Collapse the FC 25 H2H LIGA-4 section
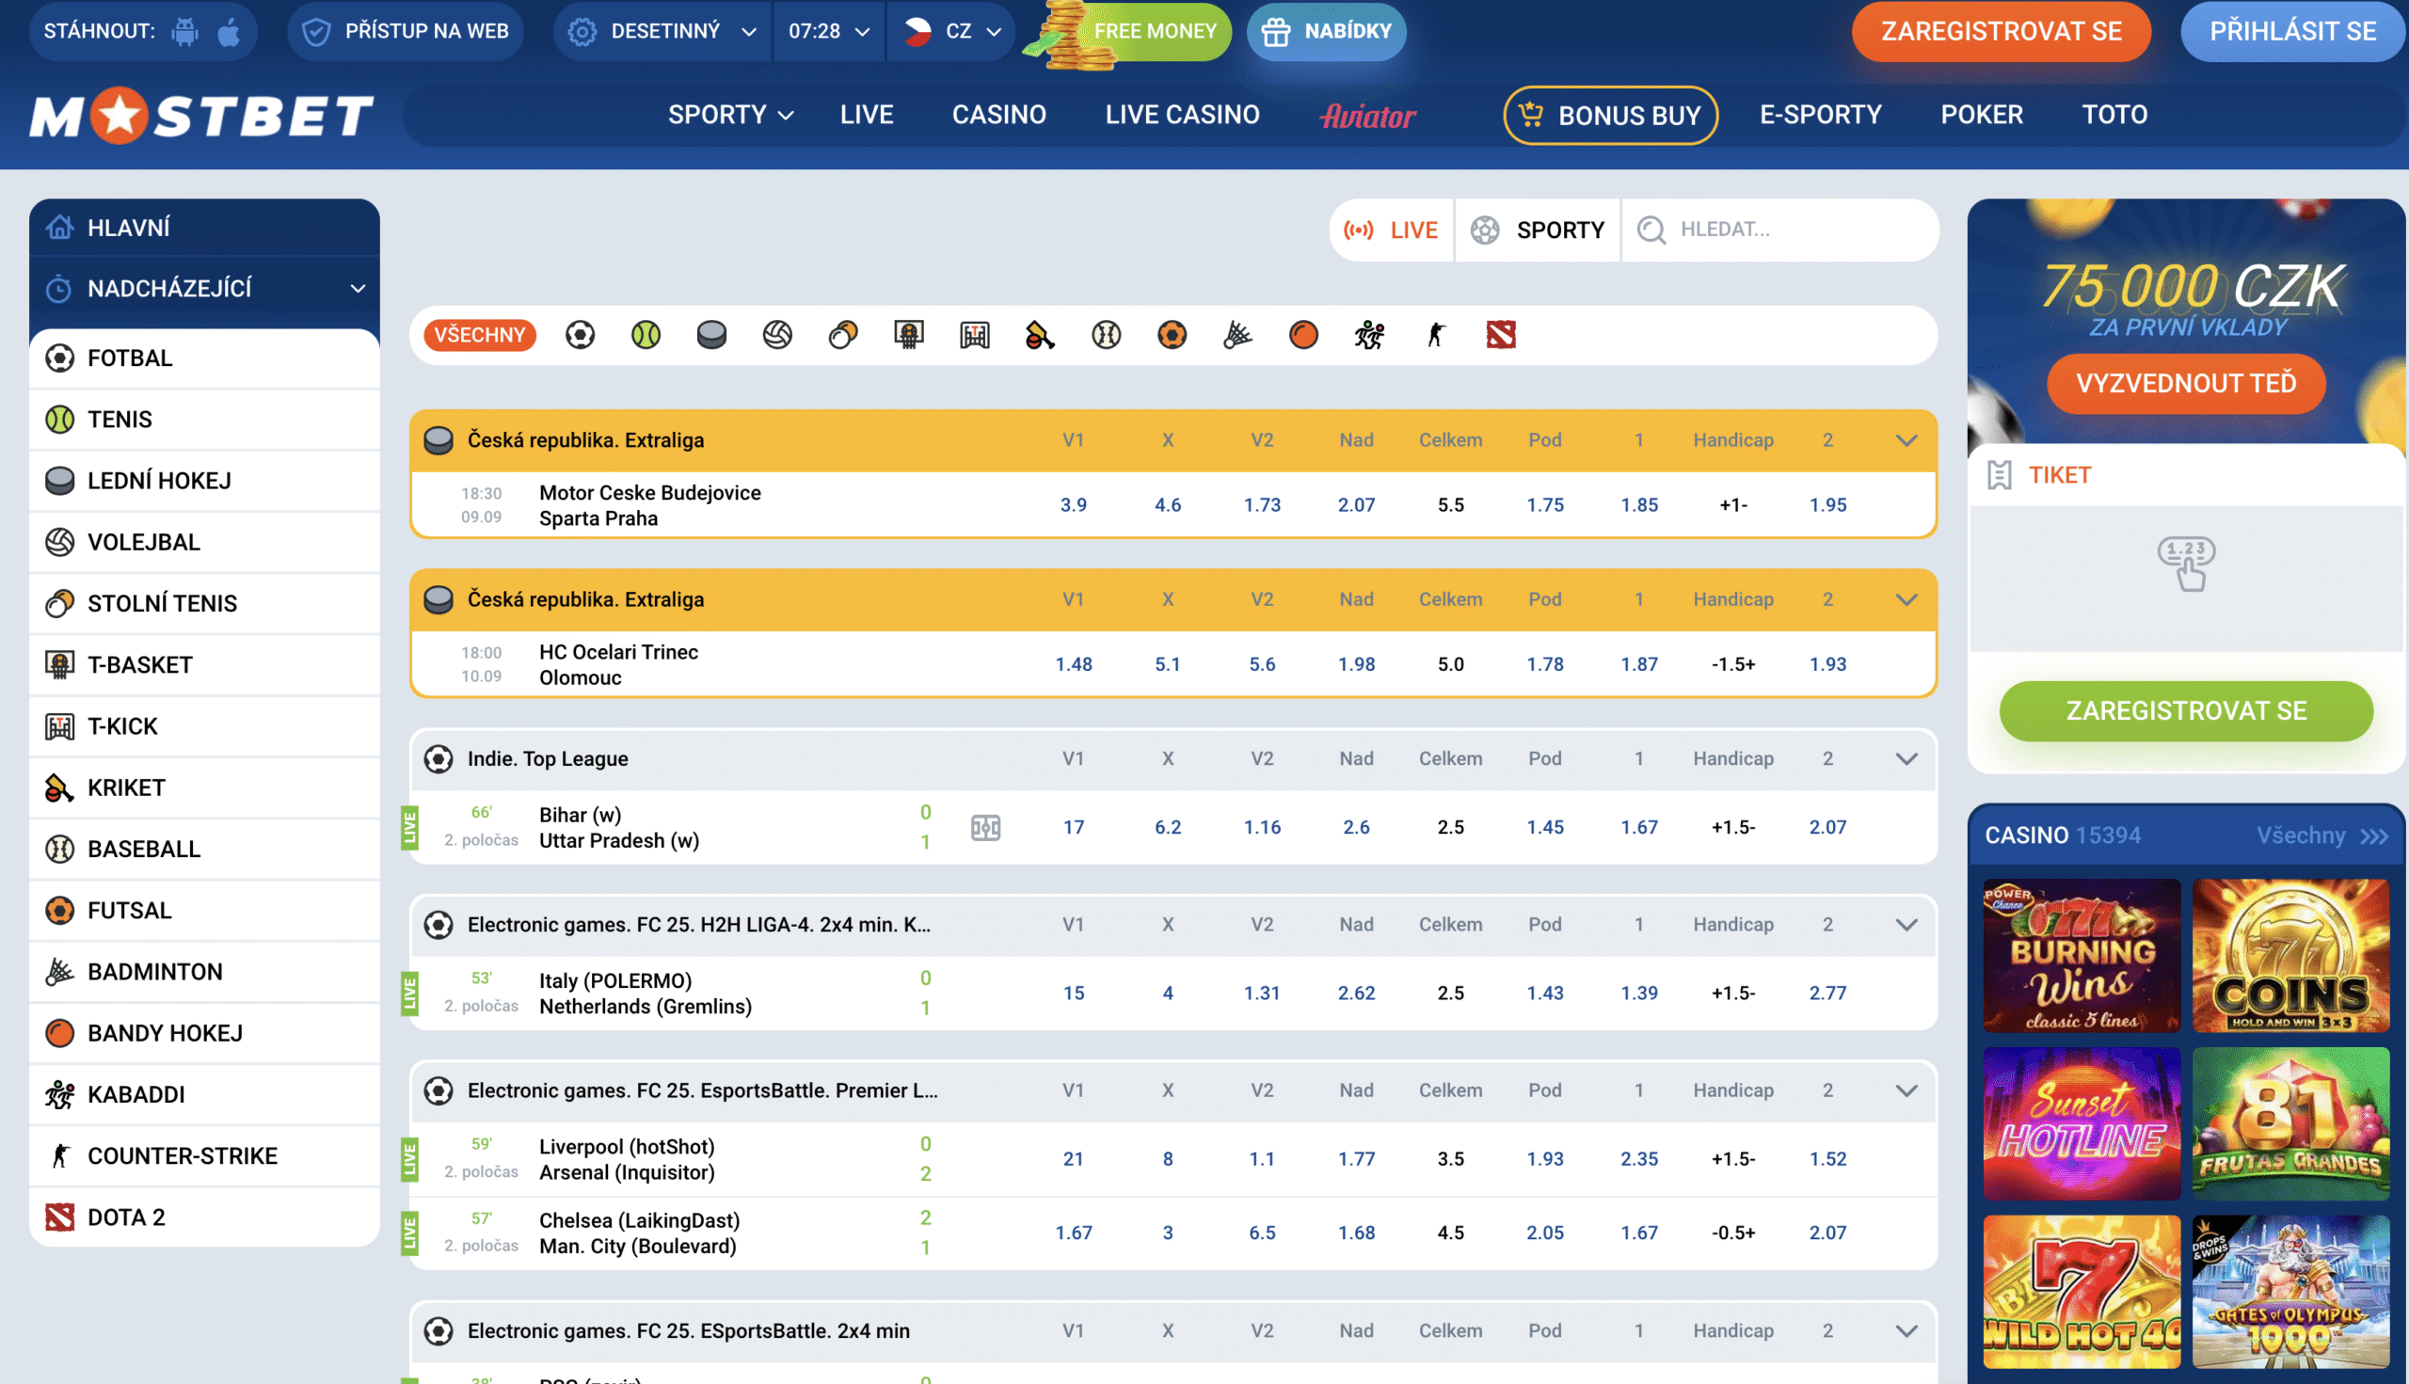 coord(1907,925)
